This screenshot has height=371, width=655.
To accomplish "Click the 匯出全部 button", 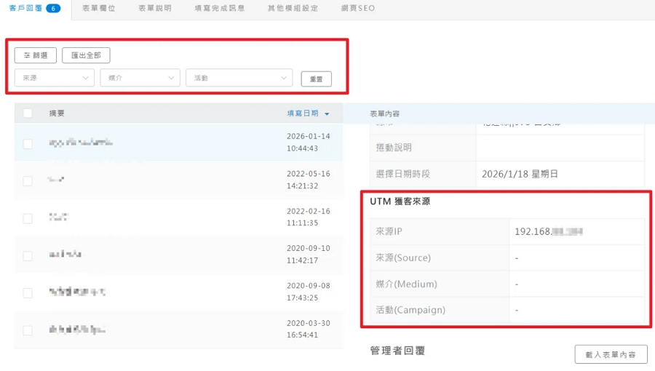I will [86, 55].
